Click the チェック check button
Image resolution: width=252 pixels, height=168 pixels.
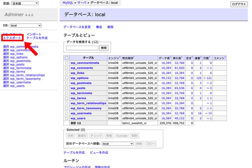point(96,136)
